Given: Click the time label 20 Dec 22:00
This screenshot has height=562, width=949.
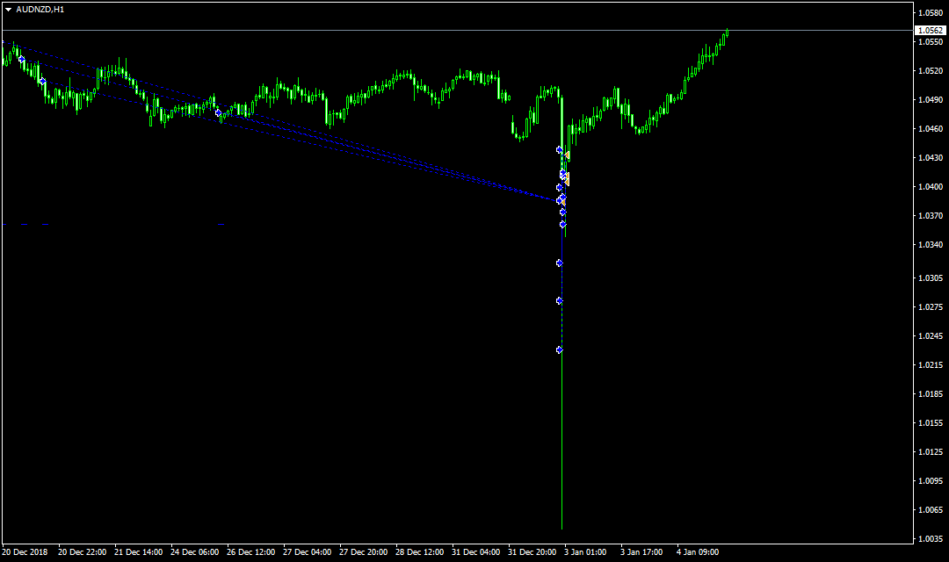Looking at the screenshot, I should coord(83,552).
